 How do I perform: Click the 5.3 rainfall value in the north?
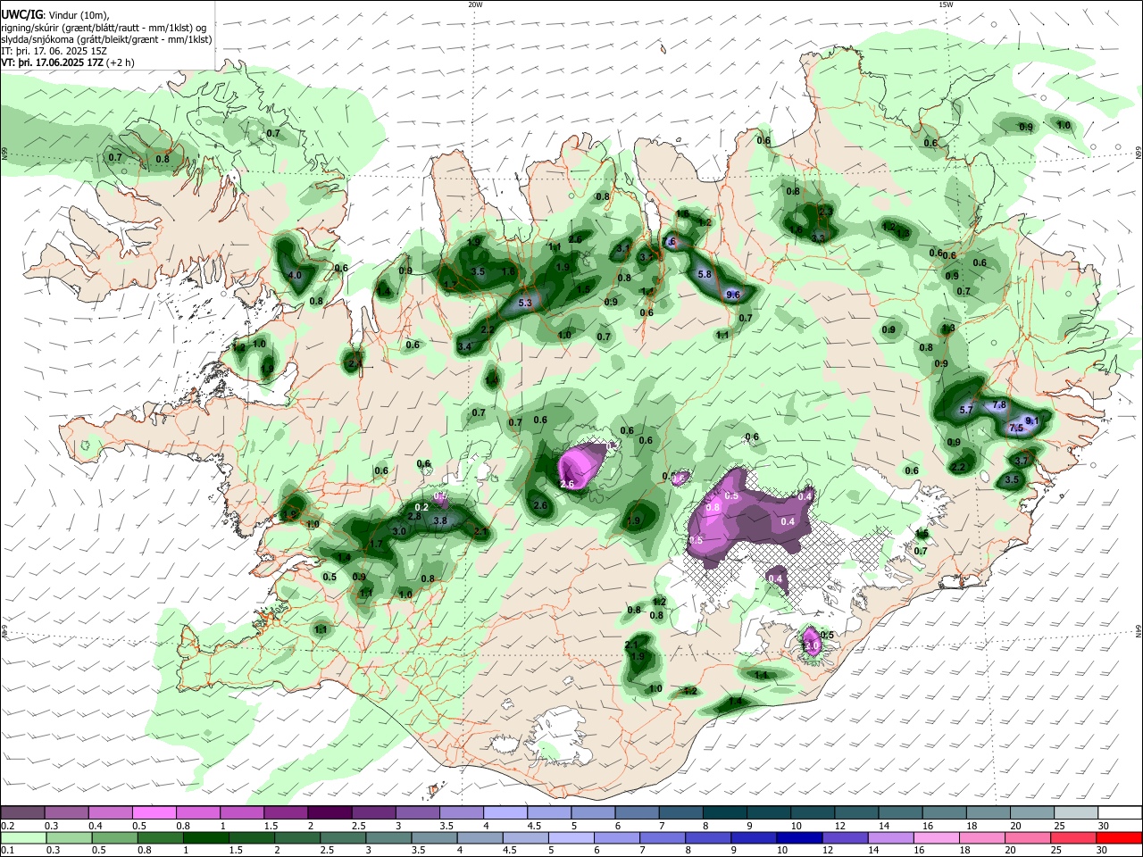click(x=525, y=304)
